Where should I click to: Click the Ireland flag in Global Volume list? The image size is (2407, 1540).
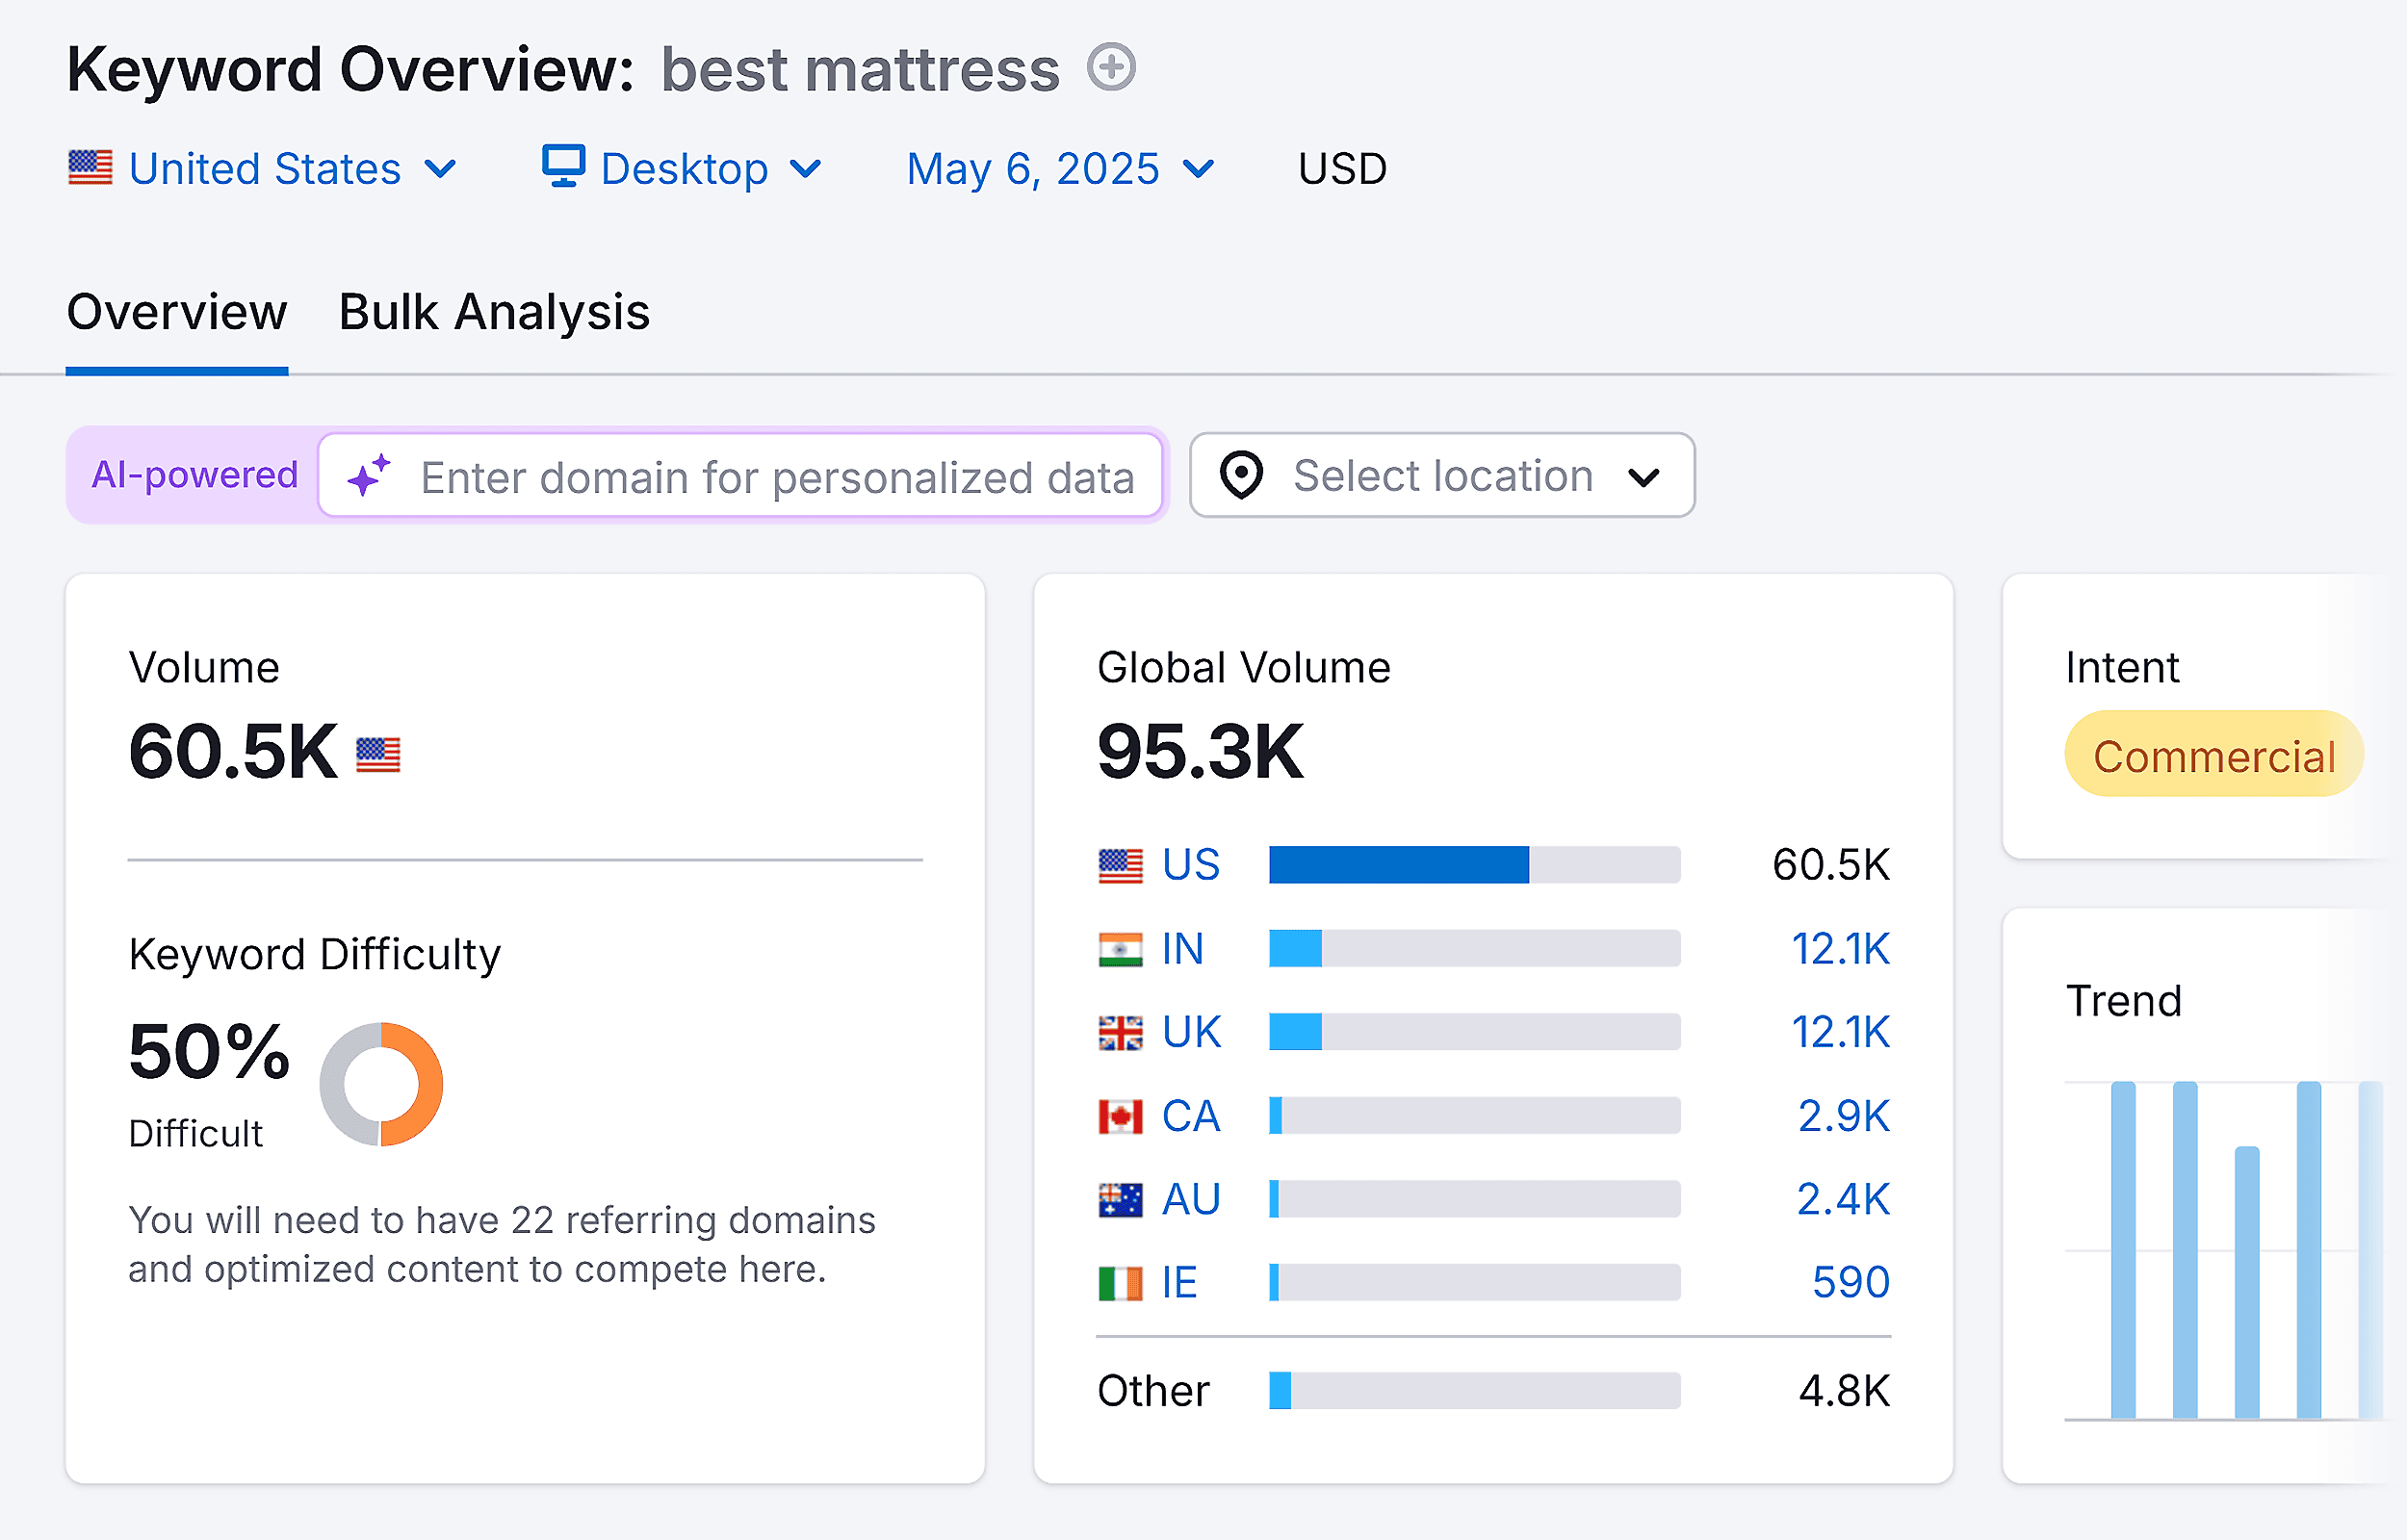(1120, 1282)
